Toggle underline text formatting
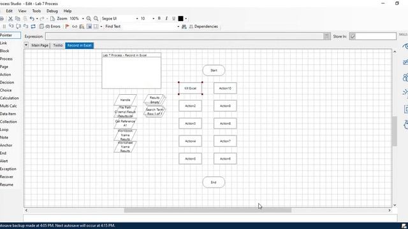408x229 pixels. point(174,18)
